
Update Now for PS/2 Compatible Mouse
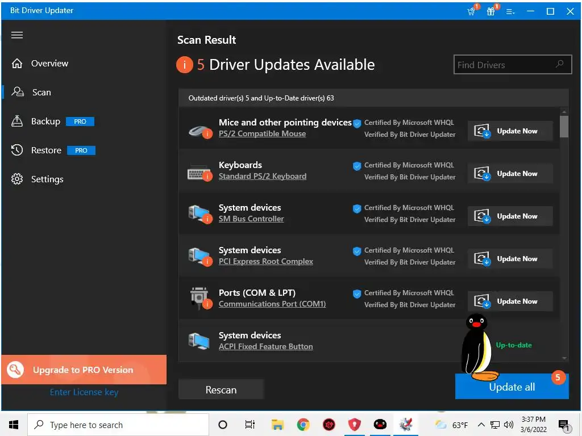(510, 131)
